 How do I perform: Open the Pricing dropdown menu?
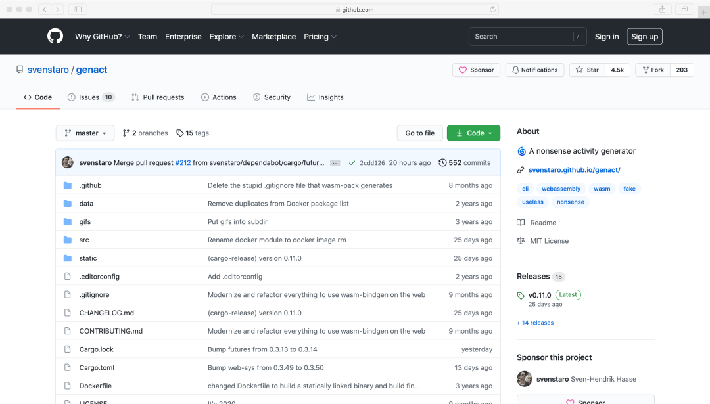coord(320,37)
